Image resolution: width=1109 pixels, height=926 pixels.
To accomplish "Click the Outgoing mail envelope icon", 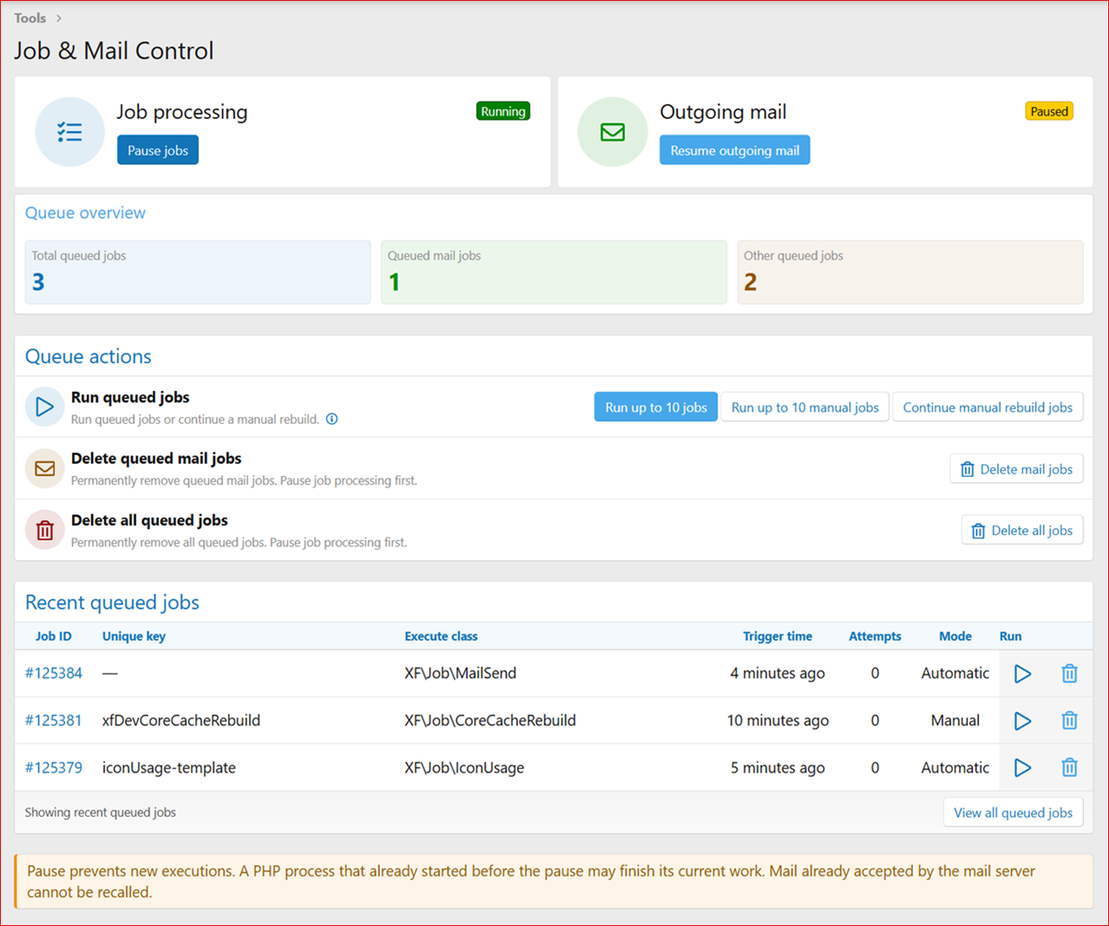I will point(612,132).
